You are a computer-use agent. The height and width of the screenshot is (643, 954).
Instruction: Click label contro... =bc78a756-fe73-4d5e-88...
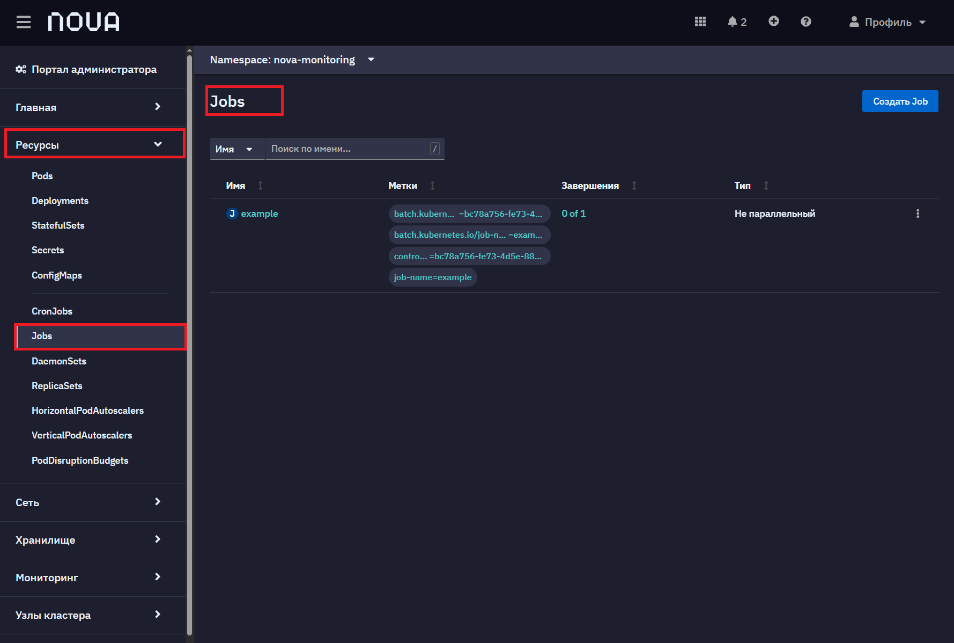tap(469, 256)
